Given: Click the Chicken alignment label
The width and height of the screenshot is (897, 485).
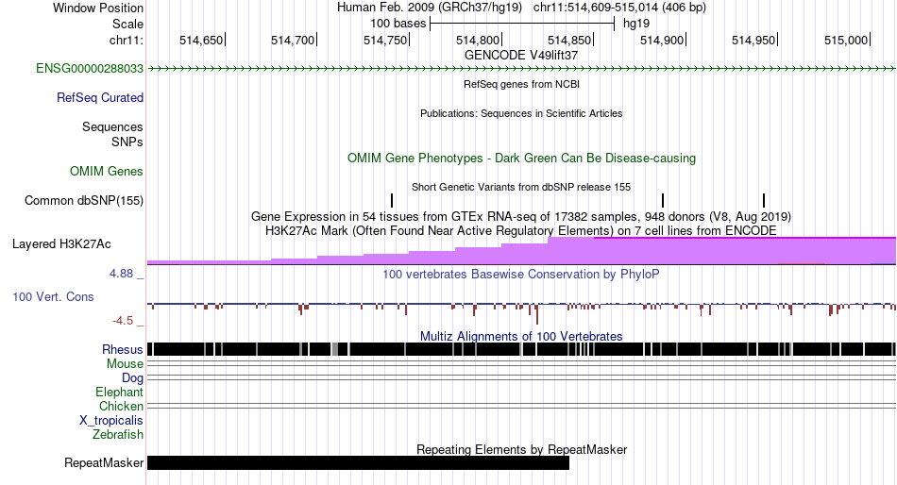Looking at the screenshot, I should [x=121, y=406].
